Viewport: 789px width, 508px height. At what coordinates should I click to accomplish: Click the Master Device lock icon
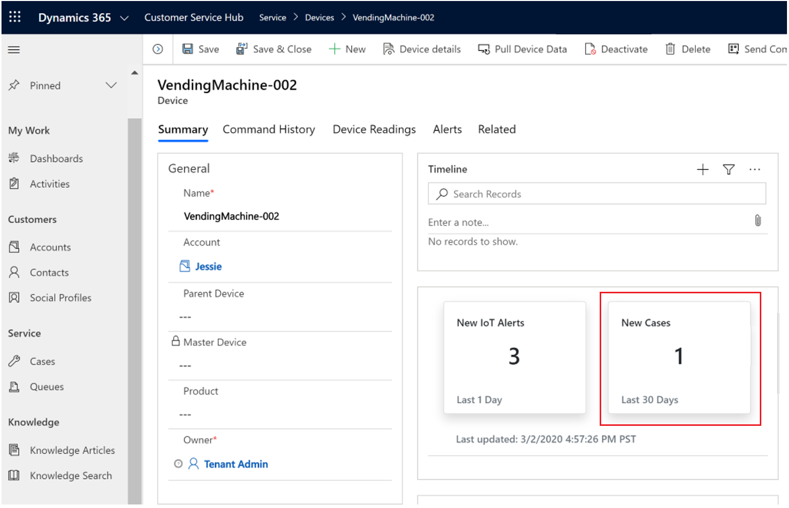tap(176, 341)
